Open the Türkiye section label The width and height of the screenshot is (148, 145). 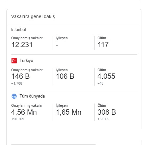[26, 61]
